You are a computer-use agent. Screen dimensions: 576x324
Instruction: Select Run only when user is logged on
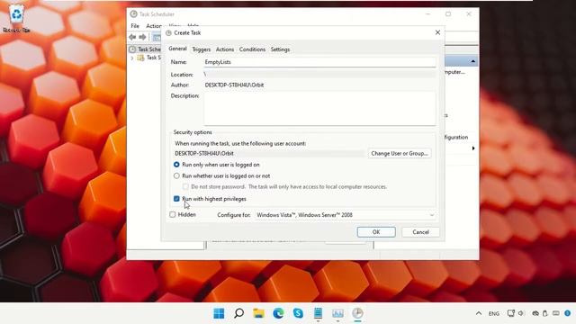click(176, 165)
